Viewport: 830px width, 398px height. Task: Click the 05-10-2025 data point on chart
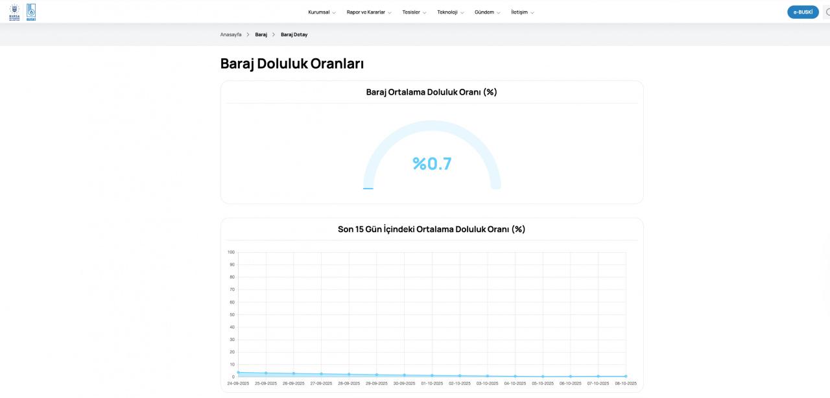[x=543, y=376]
